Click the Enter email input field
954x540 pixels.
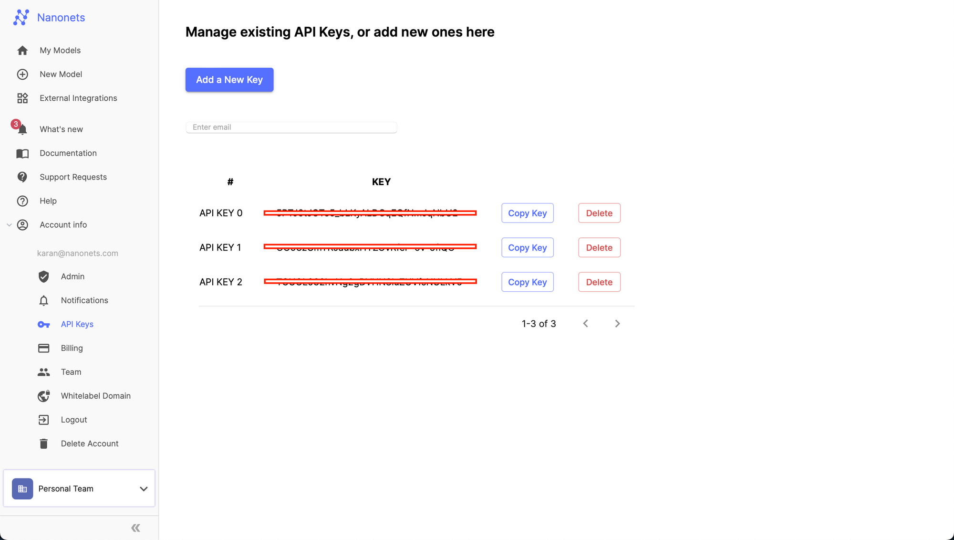[291, 127]
